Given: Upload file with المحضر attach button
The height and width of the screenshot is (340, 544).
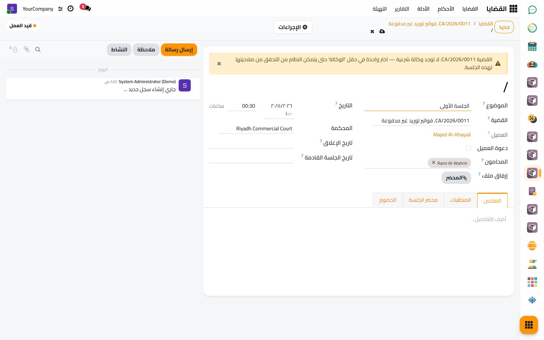Looking at the screenshot, I should click(456, 178).
